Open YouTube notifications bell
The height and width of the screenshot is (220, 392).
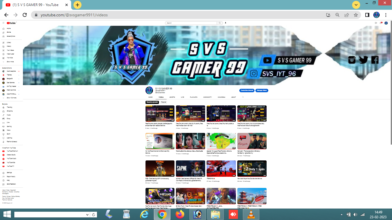[x=381, y=23]
